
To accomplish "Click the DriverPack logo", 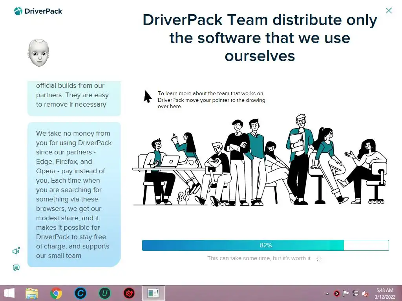I will click(38, 11).
